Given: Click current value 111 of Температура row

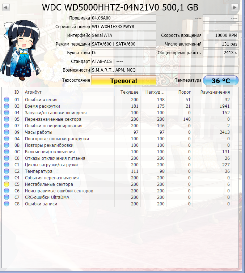Looking at the screenshot, I should 135,171.
